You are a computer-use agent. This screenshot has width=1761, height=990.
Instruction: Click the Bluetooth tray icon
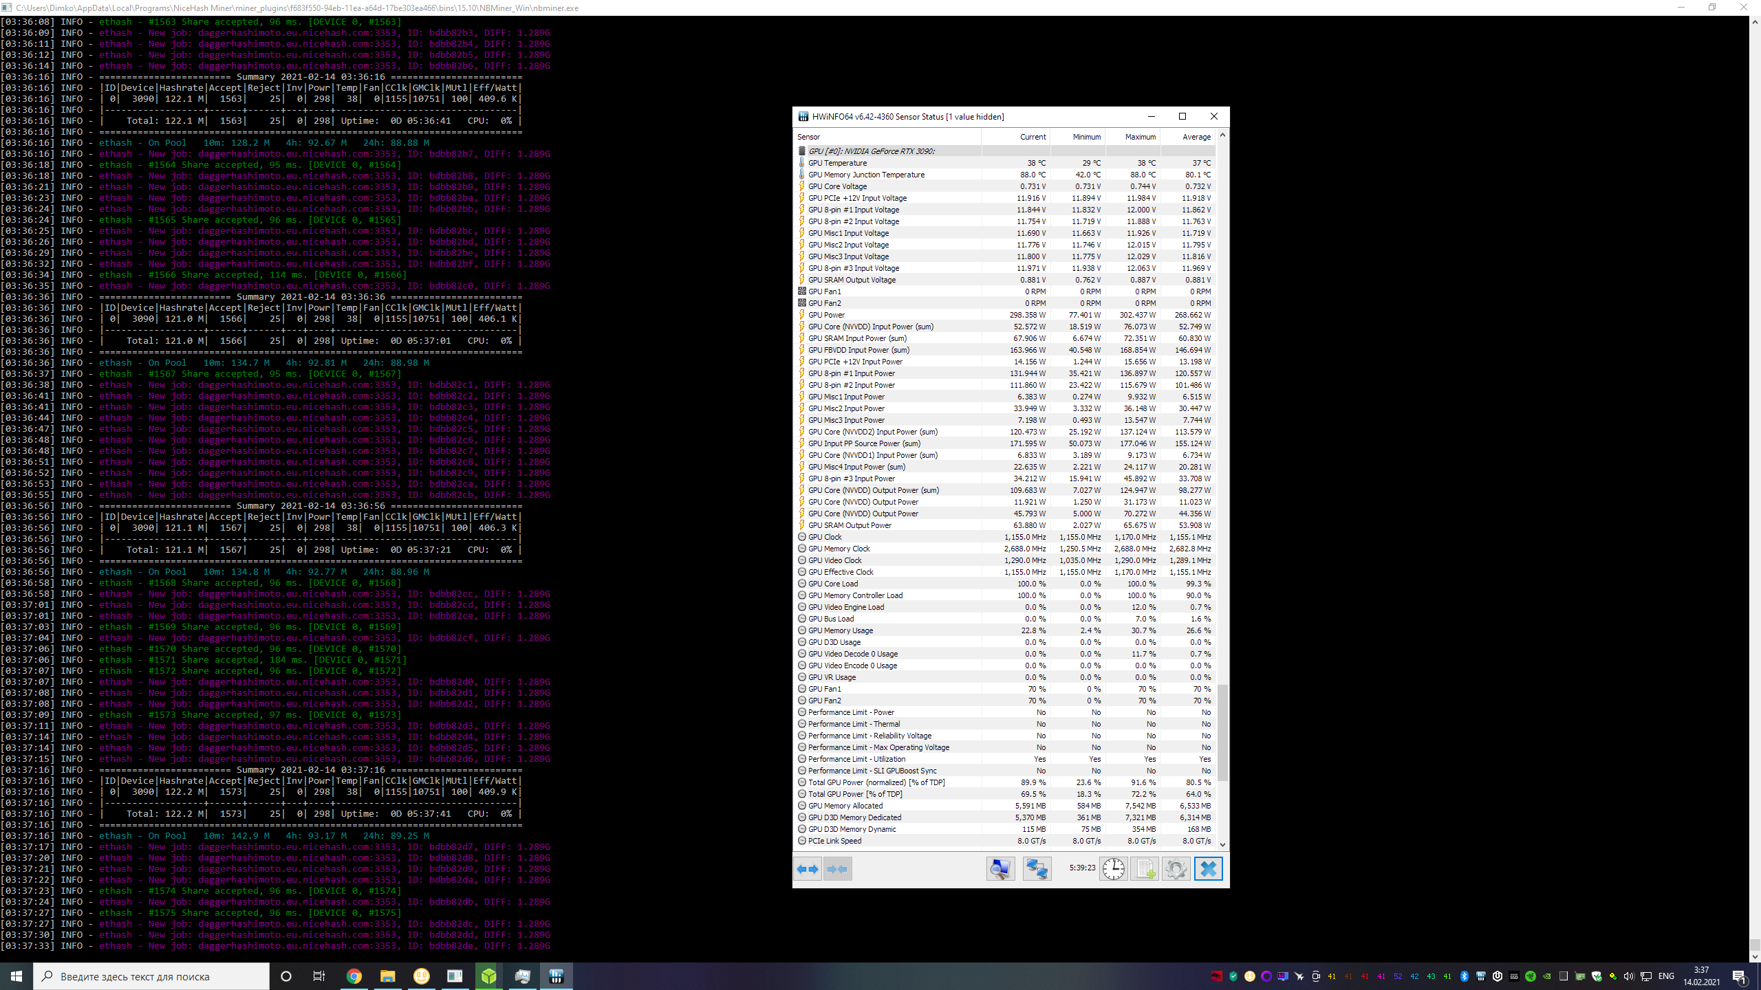pos(1465,976)
